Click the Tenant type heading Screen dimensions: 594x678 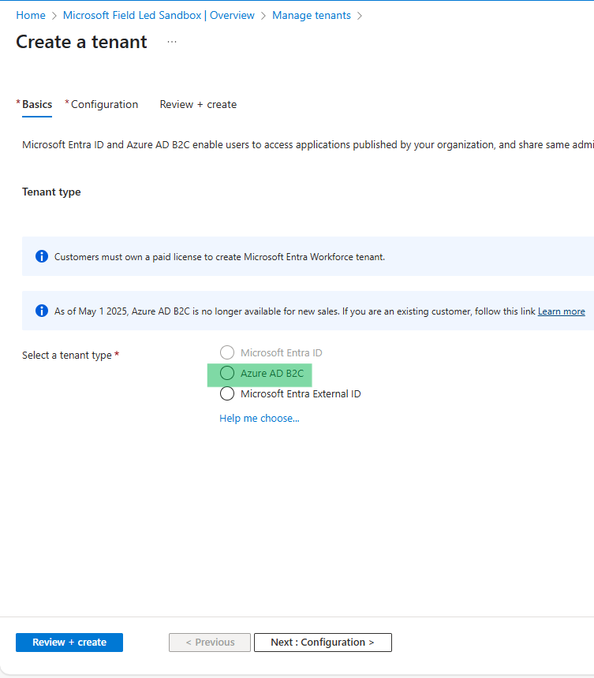[x=51, y=192]
